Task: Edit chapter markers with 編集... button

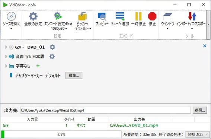Action: (74, 75)
